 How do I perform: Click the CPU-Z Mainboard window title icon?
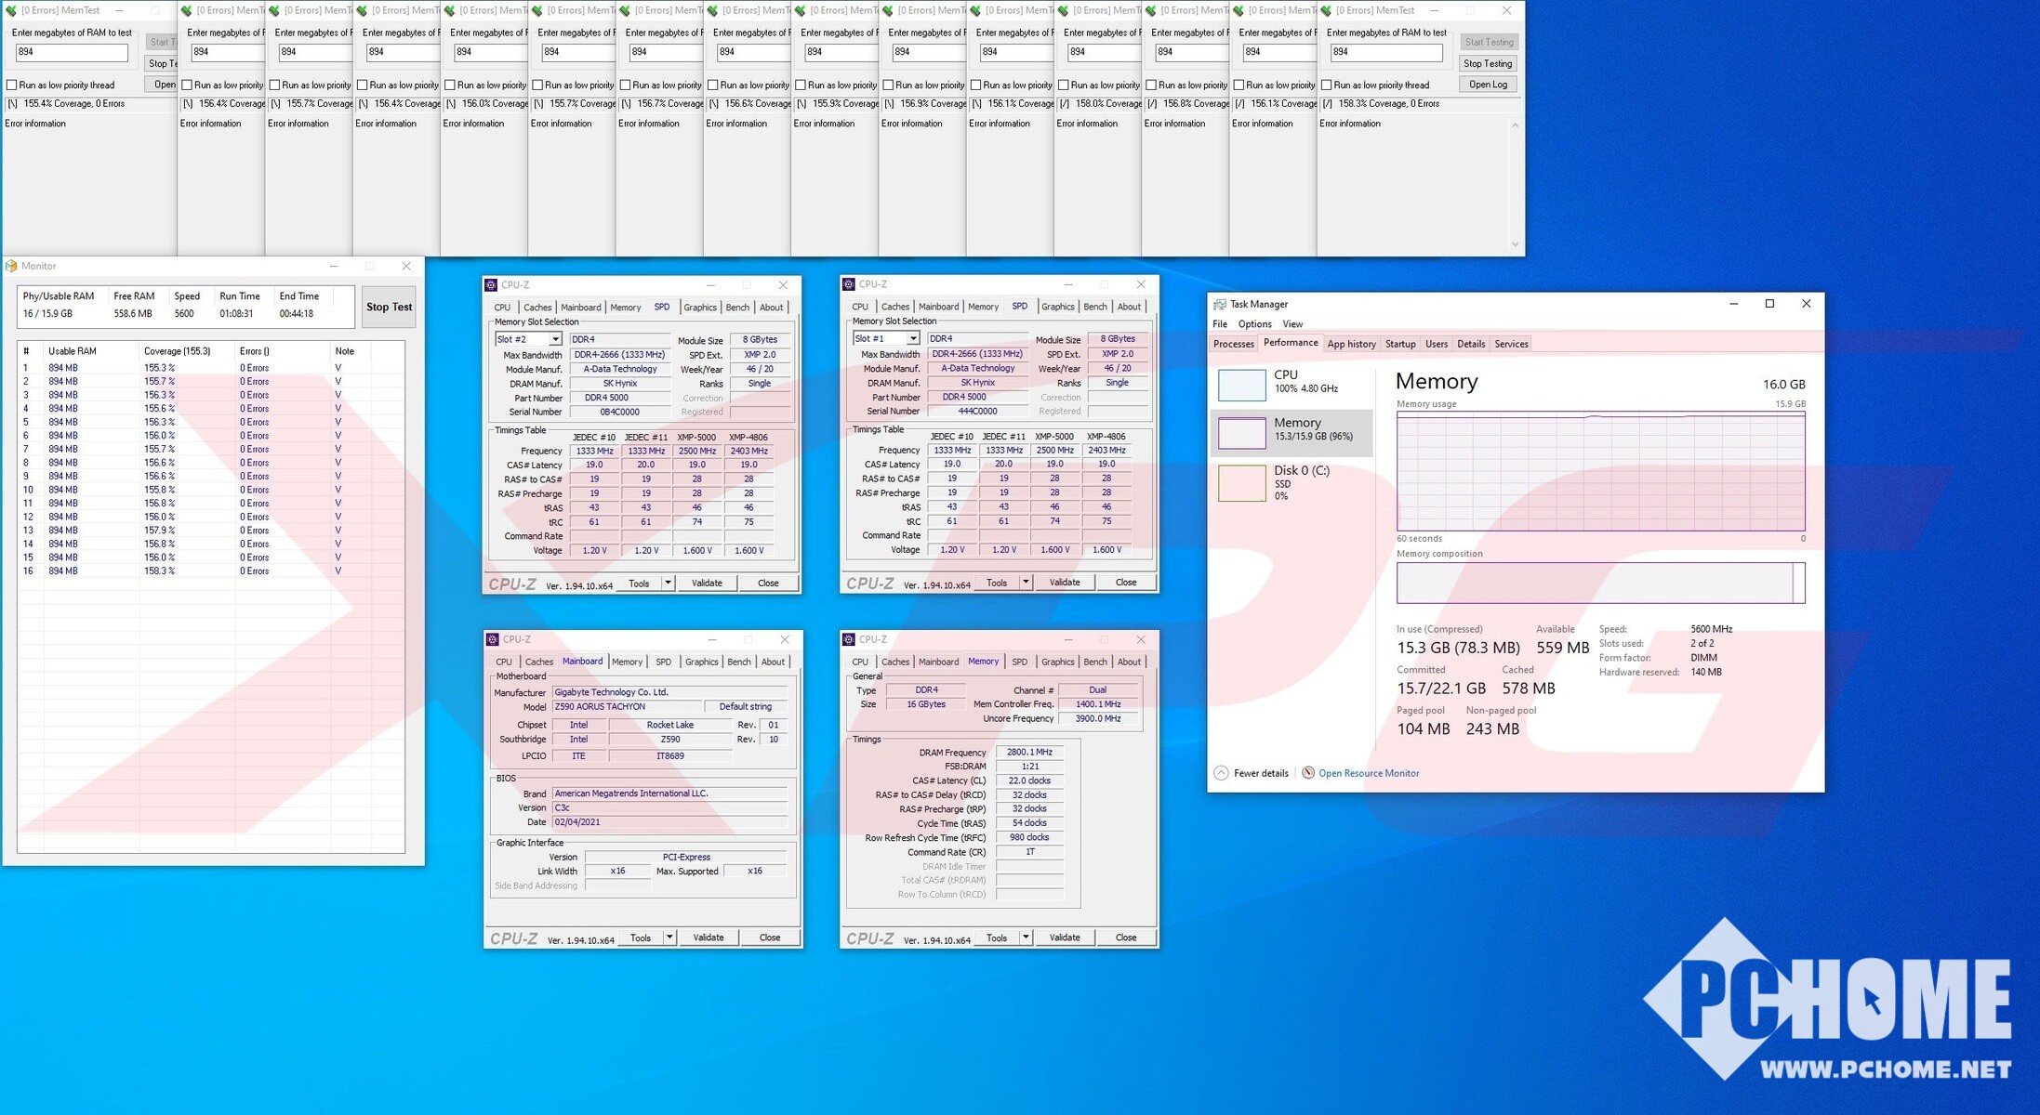click(492, 640)
